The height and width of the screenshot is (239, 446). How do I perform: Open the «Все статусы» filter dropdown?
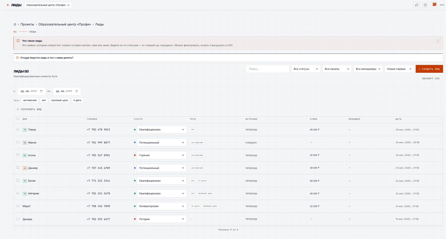tap(306, 69)
